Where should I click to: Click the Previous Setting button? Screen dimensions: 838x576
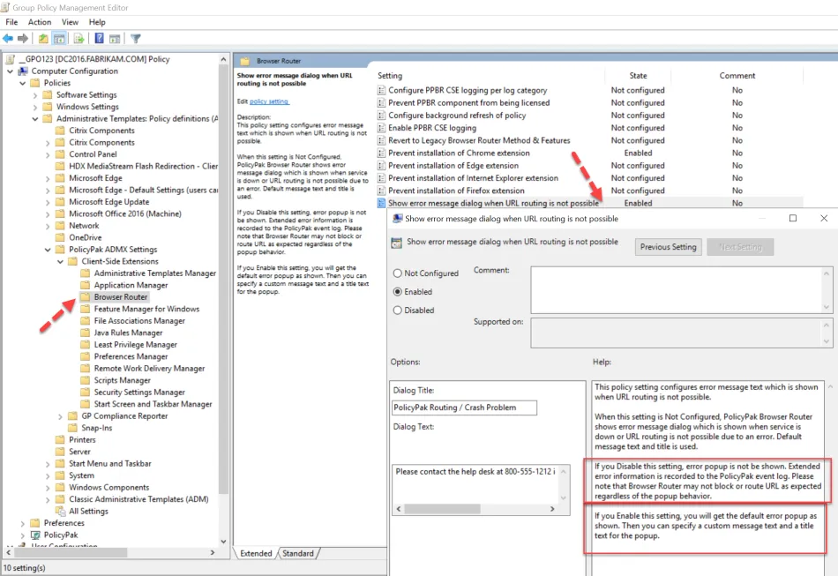click(668, 247)
